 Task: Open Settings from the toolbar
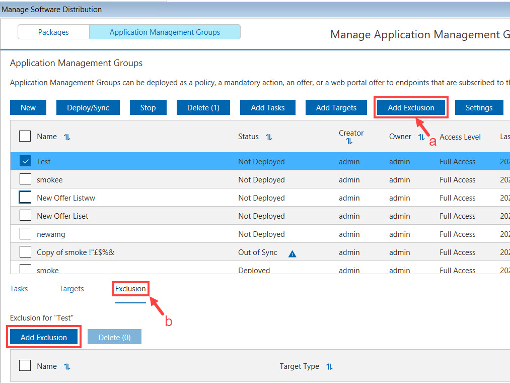pos(479,107)
